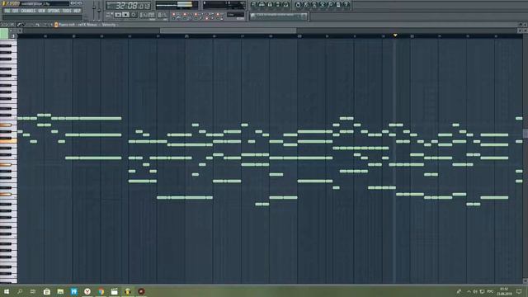This screenshot has height=297, width=528.
Task: Click the reFX Nexus channel name
Action: [87, 25]
